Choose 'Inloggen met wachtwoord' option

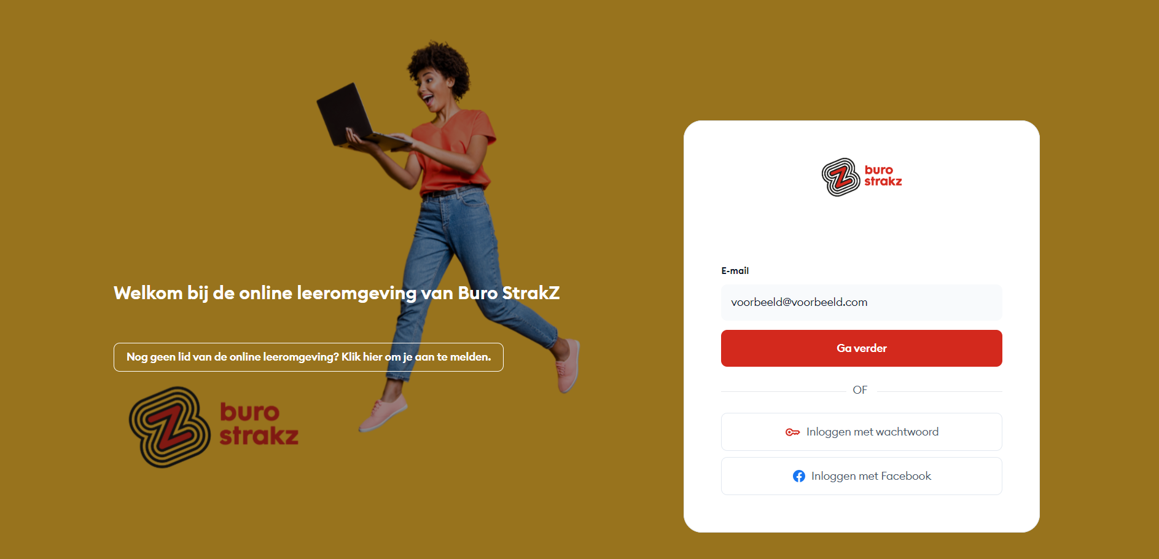[861, 432]
